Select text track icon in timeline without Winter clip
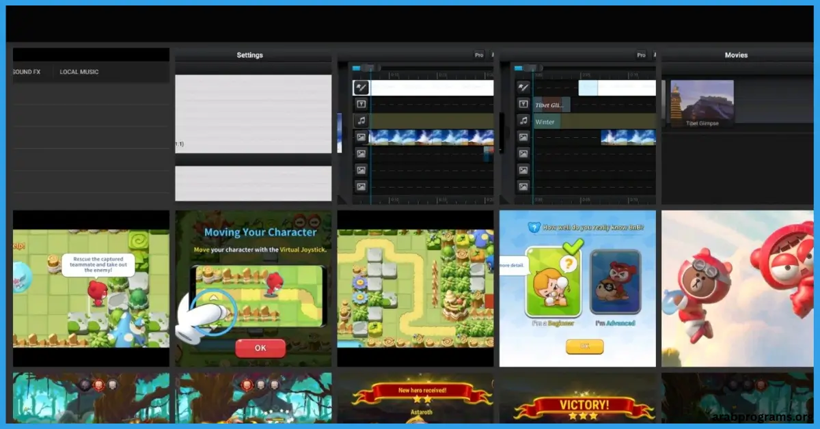 tap(361, 104)
